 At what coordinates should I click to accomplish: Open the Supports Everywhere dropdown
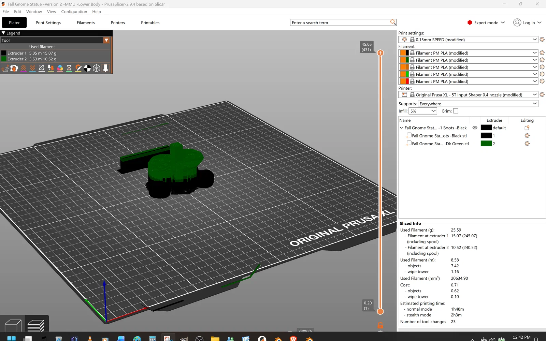pyautogui.click(x=478, y=104)
